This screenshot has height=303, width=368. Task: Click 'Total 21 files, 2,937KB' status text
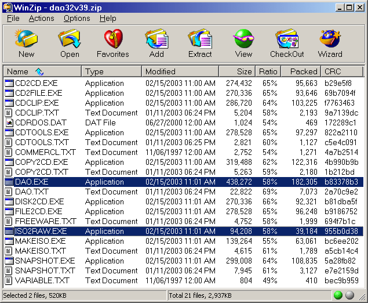(x=200, y=295)
